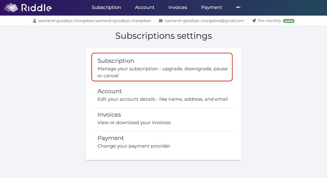Open the Payment settings row

(x=163, y=143)
